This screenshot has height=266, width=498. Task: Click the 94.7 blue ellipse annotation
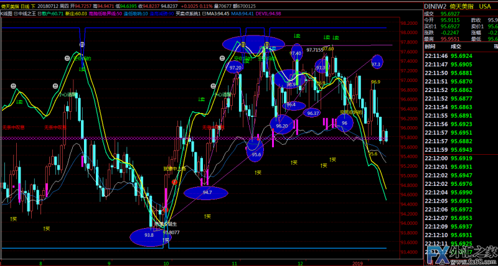pos(207,193)
